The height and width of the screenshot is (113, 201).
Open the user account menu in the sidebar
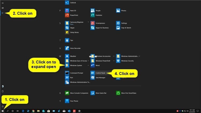coord(3,86)
